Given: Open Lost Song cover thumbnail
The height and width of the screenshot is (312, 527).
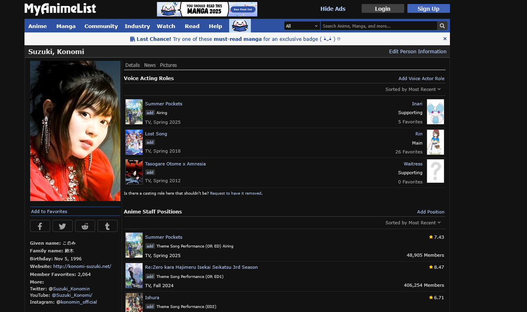Looking at the screenshot, I should [134, 142].
